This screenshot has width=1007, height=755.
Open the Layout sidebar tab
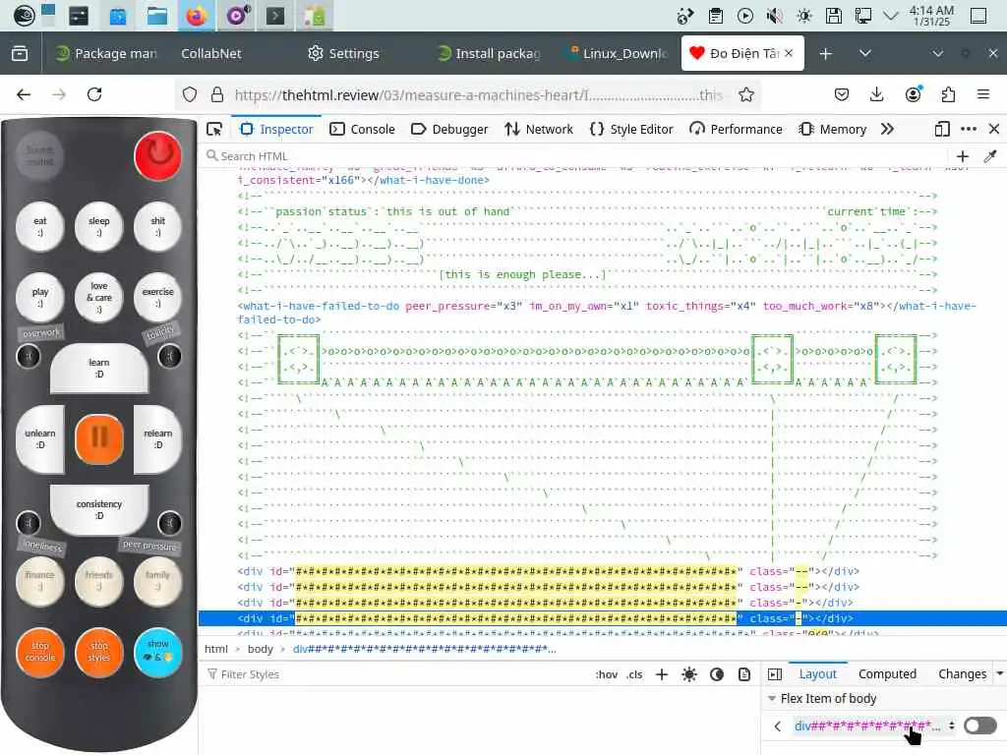click(817, 674)
